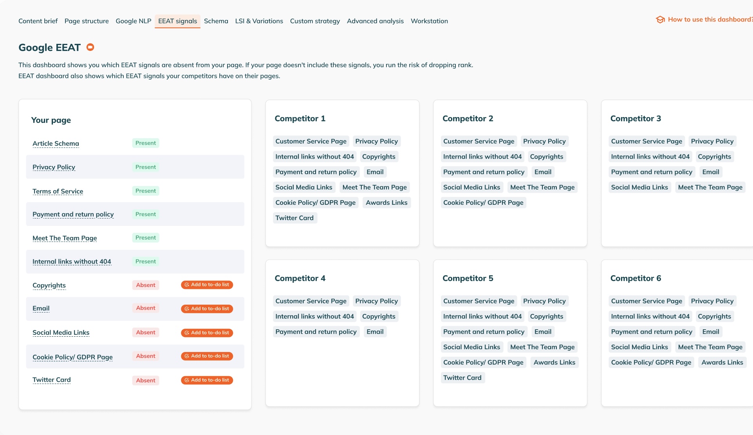753x435 pixels.
Task: Open the Terms of Service signal link
Action: point(58,191)
